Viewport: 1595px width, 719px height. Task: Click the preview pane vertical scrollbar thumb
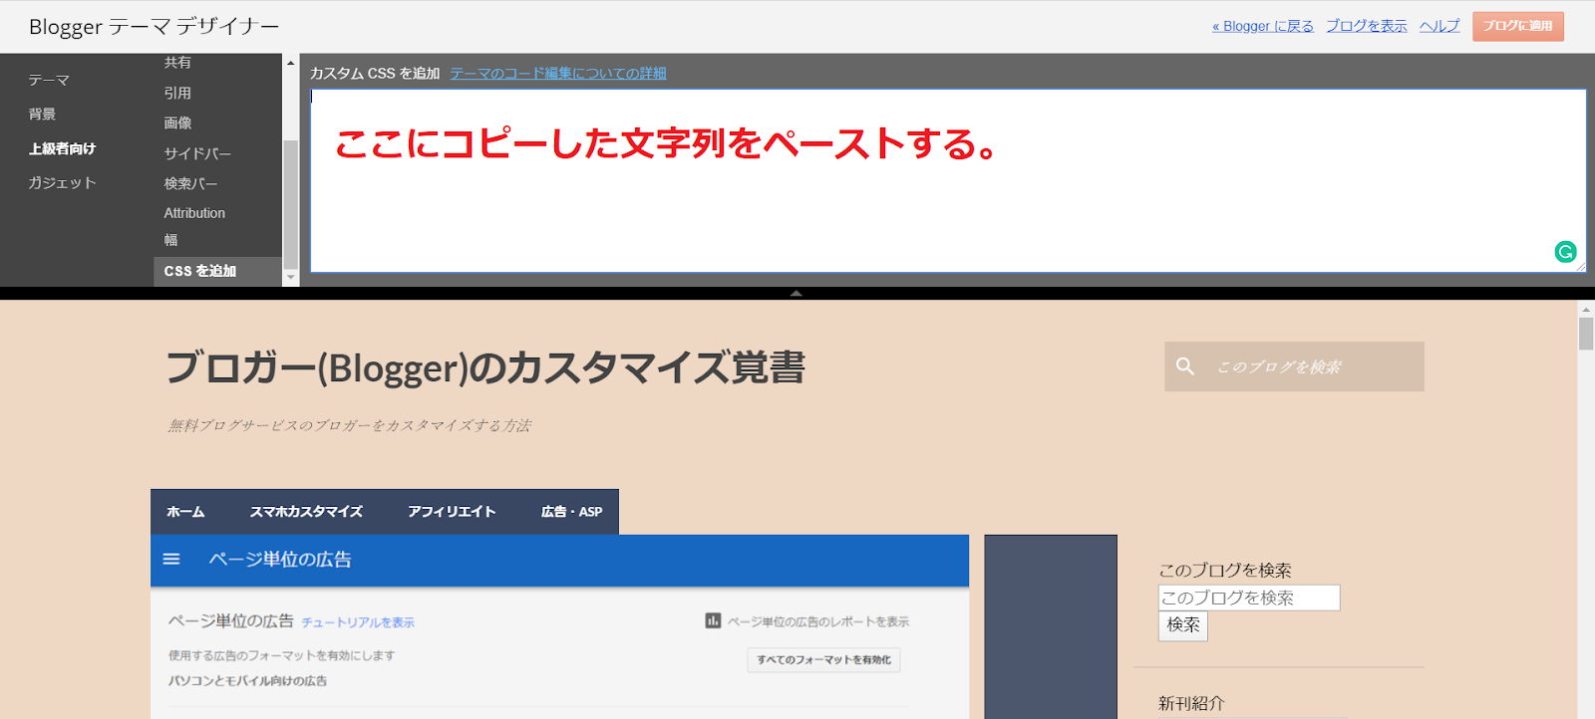pyautogui.click(x=1586, y=334)
